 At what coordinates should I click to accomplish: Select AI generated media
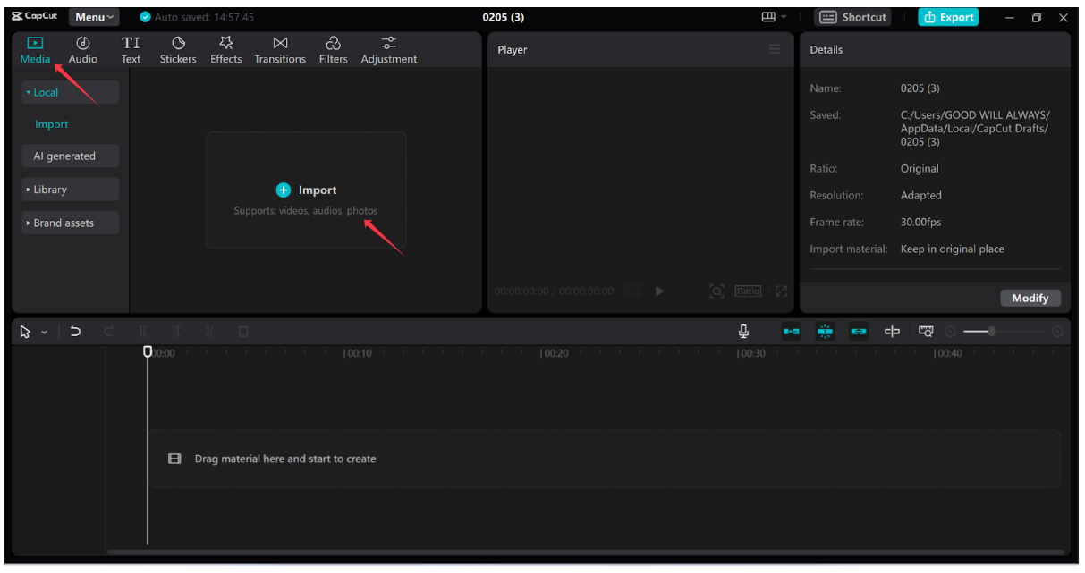point(70,156)
